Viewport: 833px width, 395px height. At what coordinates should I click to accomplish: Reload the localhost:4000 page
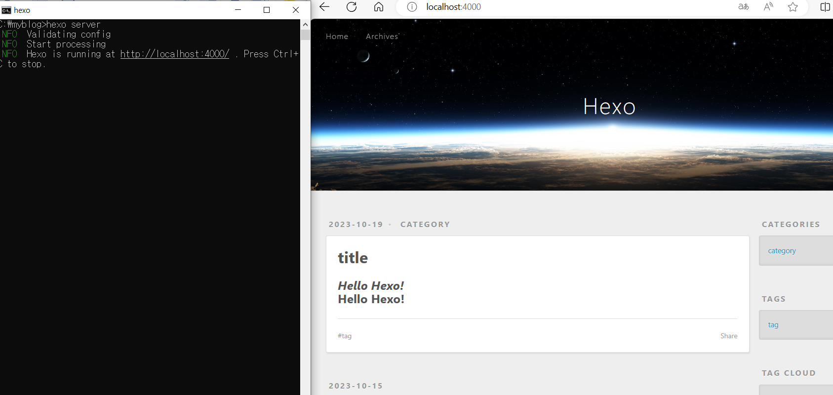(352, 7)
